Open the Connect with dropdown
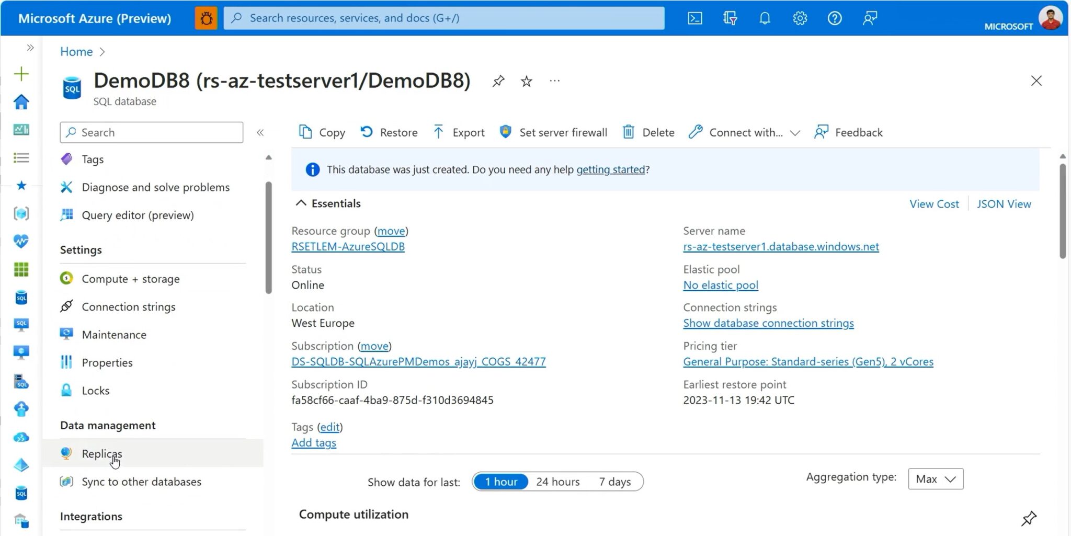 (x=745, y=132)
